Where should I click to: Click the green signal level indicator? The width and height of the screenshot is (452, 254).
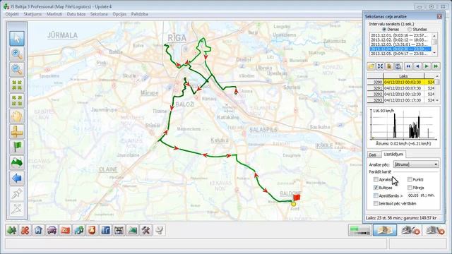[359, 231]
